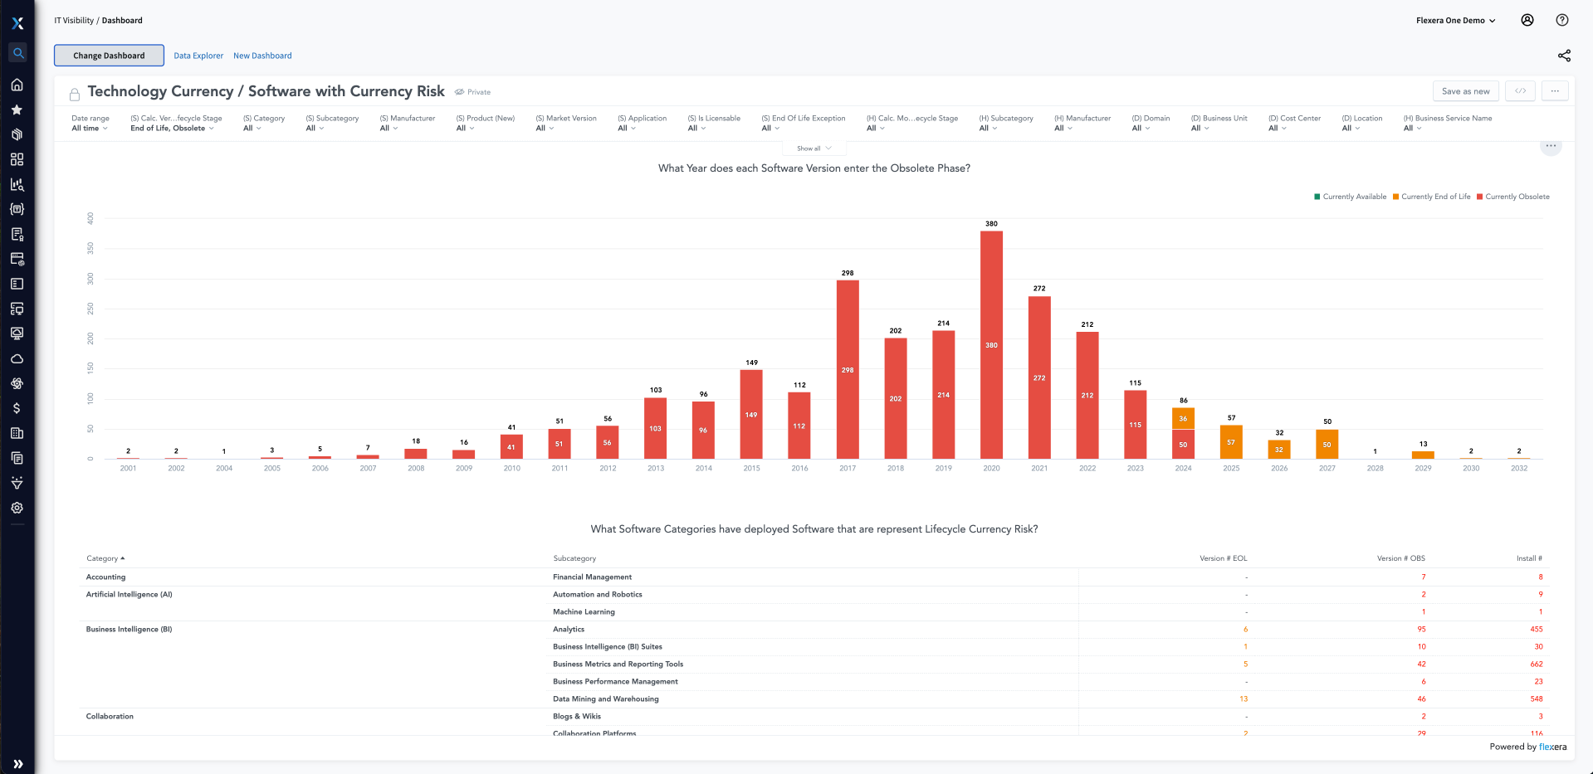
Task: Open the settings gear in sidebar
Action: [x=17, y=508]
